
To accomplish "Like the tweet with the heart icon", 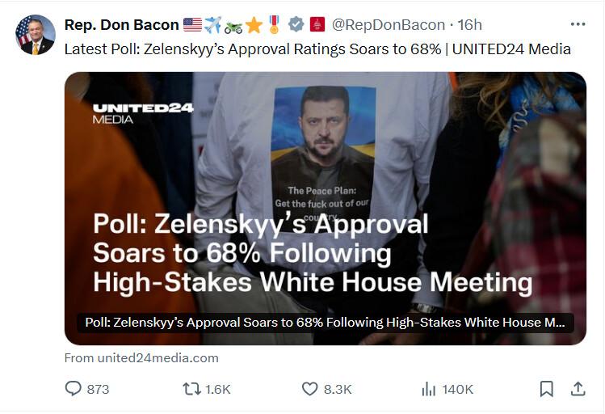I will pos(309,388).
